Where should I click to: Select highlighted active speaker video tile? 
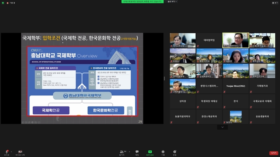click(236, 40)
